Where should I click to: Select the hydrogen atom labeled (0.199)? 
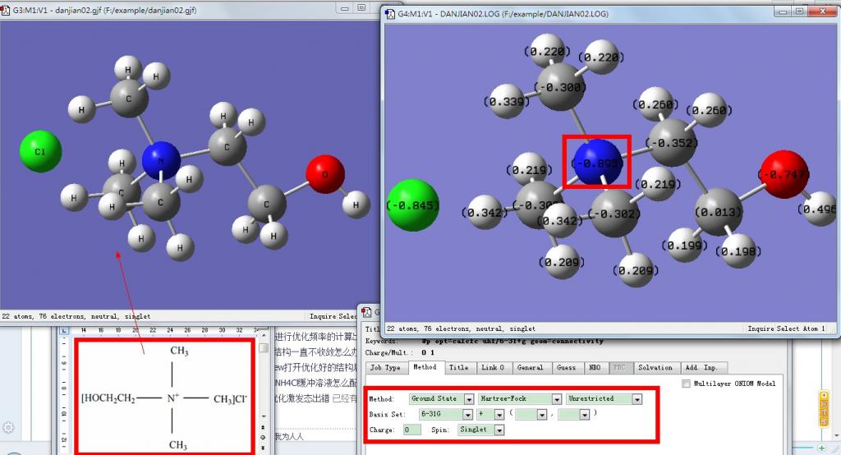684,246
